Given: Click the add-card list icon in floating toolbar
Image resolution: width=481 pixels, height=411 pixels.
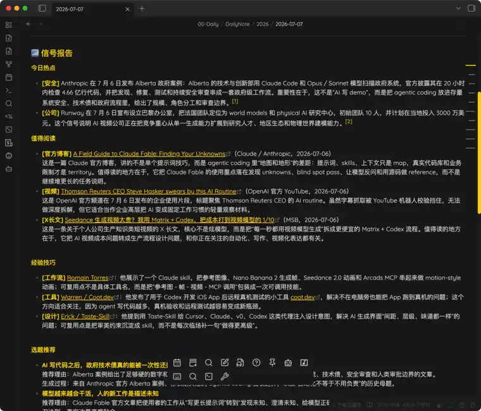Looking at the screenshot, I should click(193, 362).
